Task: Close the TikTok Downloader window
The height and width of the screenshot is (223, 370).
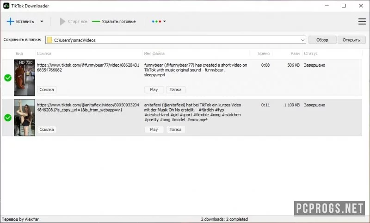Action: [361, 6]
